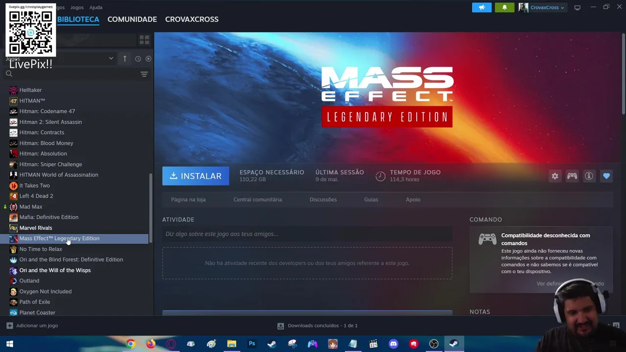Screen dimensions: 626x352
Task: Select Hitman: Codename 47
Action: point(47,111)
